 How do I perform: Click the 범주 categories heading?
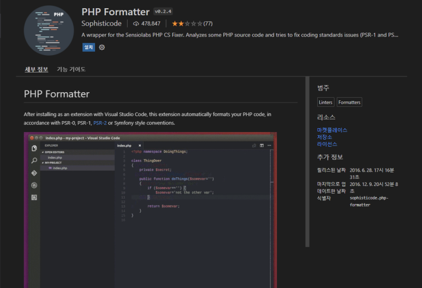pyautogui.click(x=323, y=88)
